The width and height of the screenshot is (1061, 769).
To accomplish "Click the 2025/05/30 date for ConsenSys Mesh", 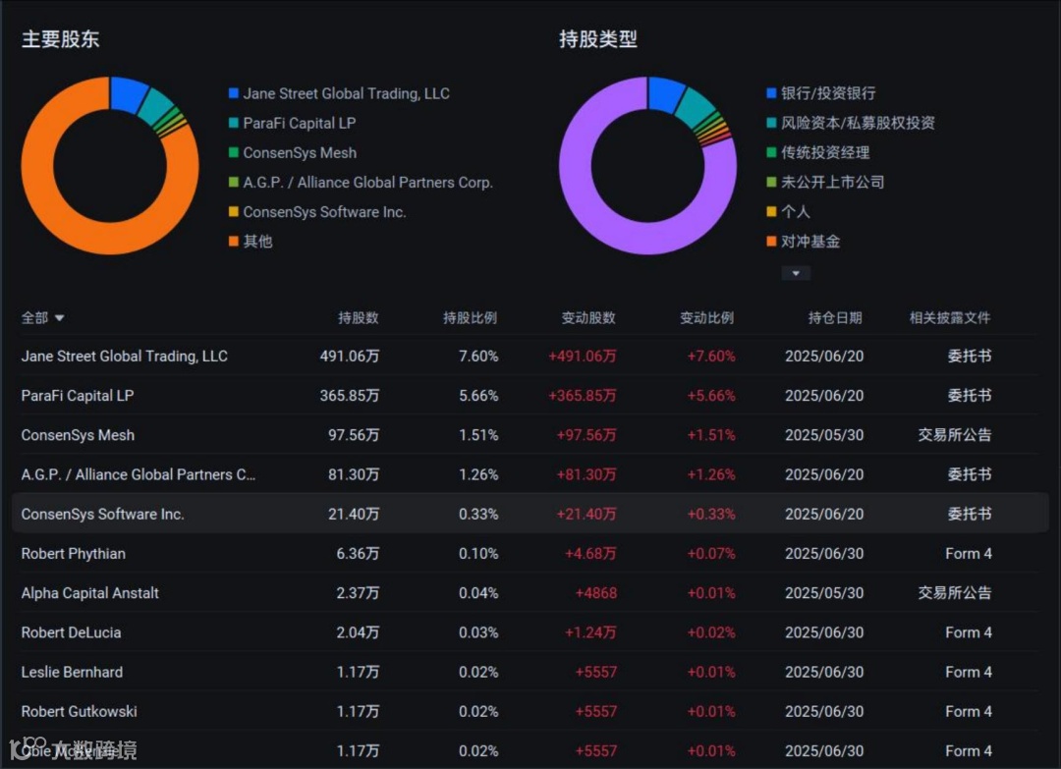I will coord(824,435).
